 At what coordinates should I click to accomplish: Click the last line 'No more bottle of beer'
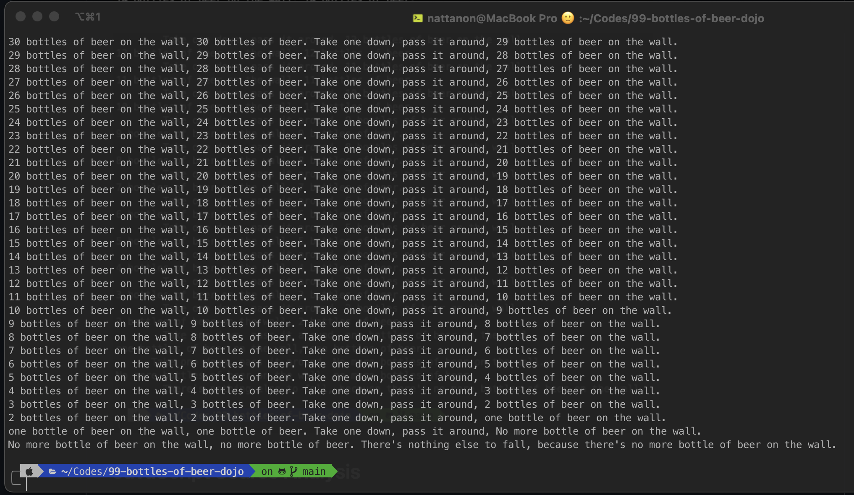[x=422, y=445]
